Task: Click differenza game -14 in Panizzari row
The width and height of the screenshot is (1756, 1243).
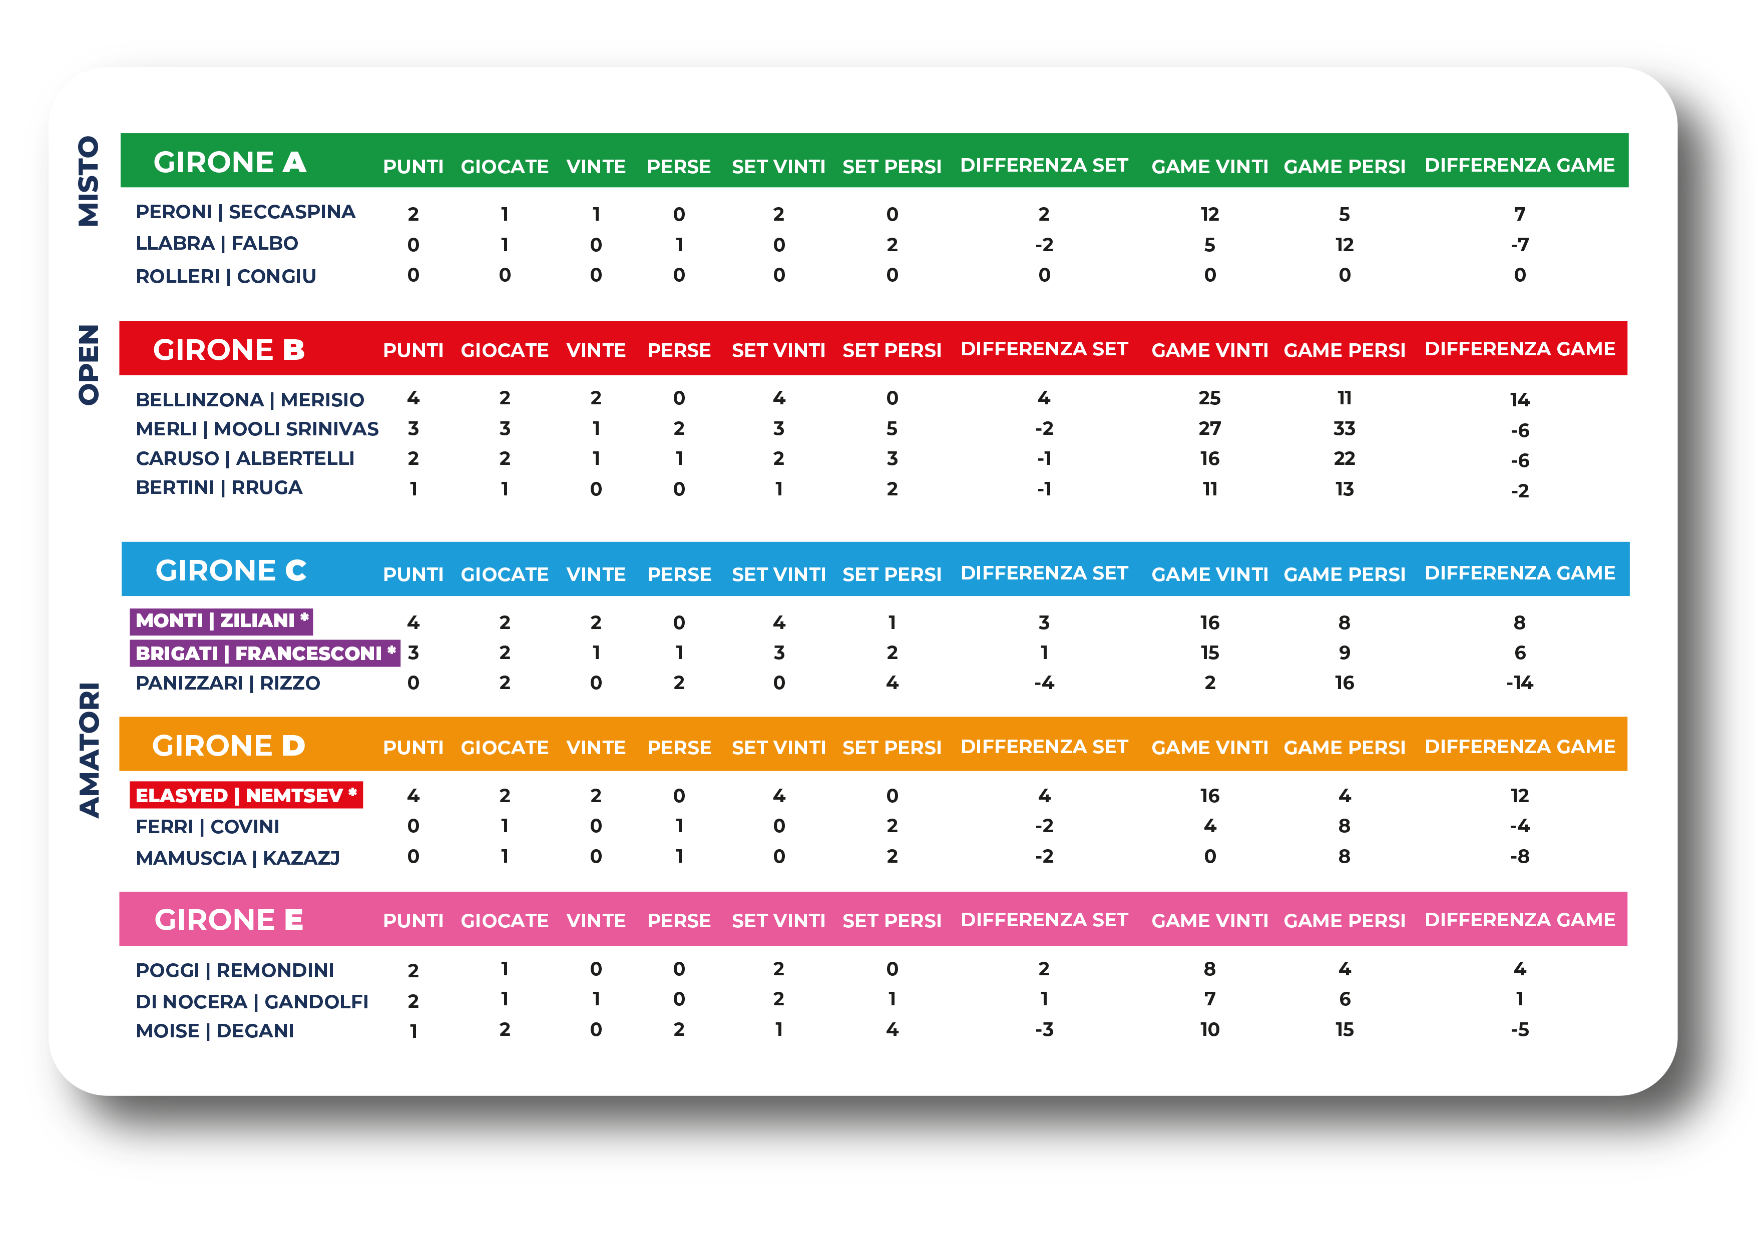Action: pyautogui.click(x=1519, y=683)
